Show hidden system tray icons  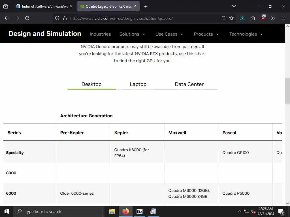pyautogui.click(x=240, y=211)
